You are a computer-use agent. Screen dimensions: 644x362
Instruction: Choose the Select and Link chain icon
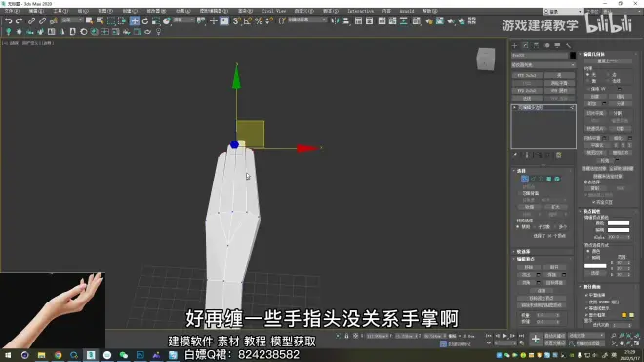click(31, 20)
